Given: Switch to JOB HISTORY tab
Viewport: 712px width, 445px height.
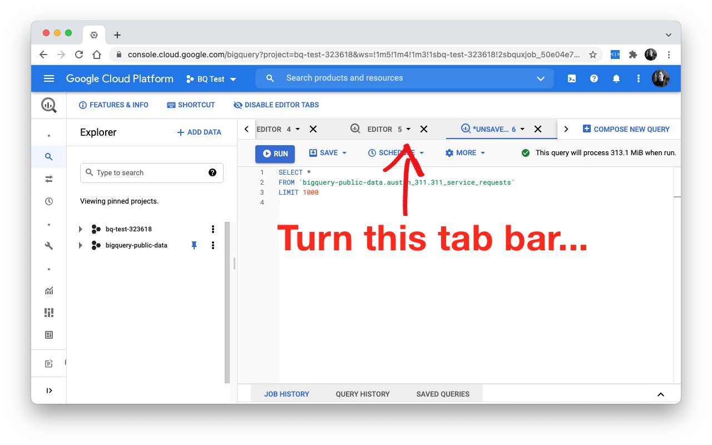Looking at the screenshot, I should tap(286, 394).
